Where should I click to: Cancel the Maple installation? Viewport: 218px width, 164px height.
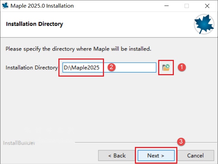(195, 155)
